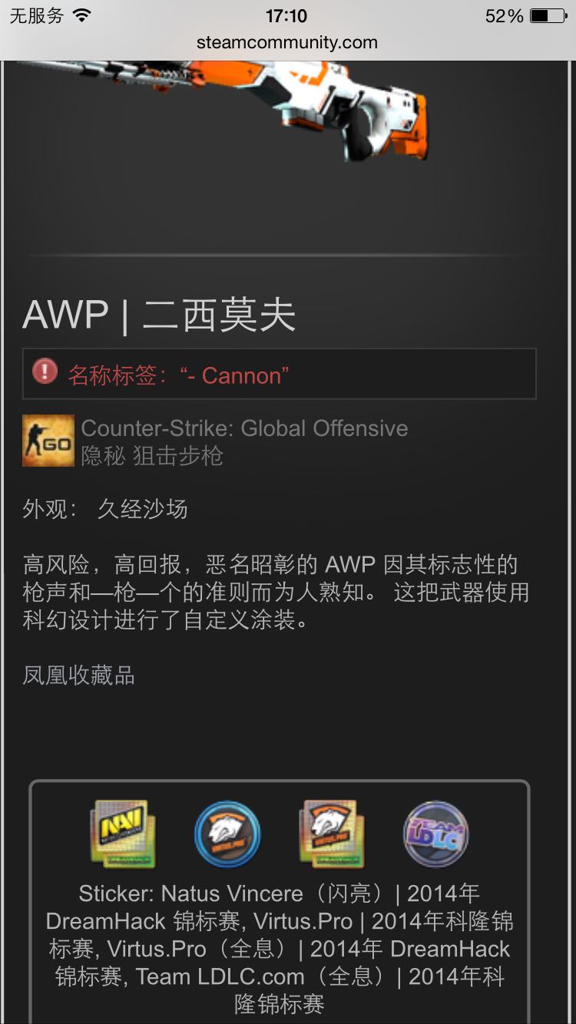
Task: Click the AWP | 二西莫夫 item title
Action: click(160, 315)
